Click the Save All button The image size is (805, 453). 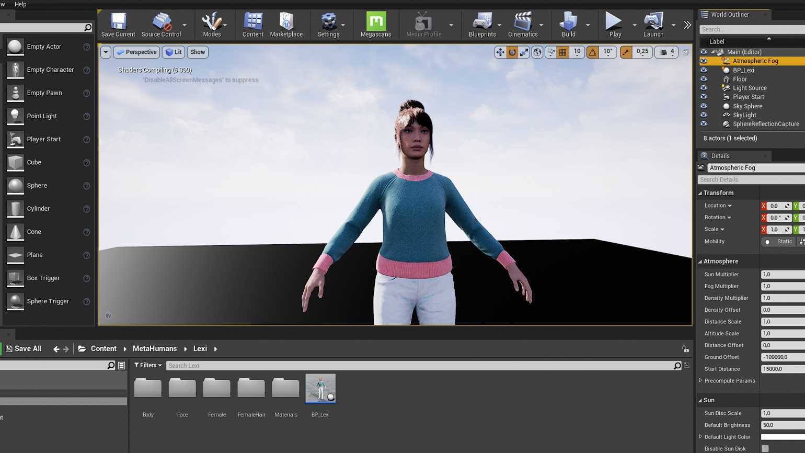(24, 349)
